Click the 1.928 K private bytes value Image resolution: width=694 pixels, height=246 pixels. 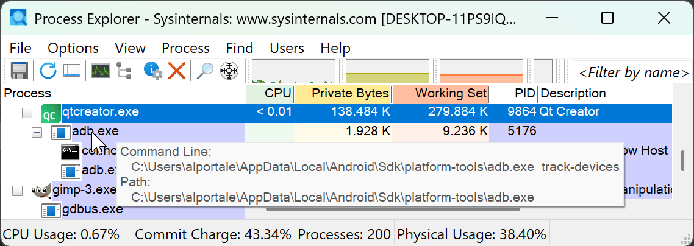coord(368,131)
